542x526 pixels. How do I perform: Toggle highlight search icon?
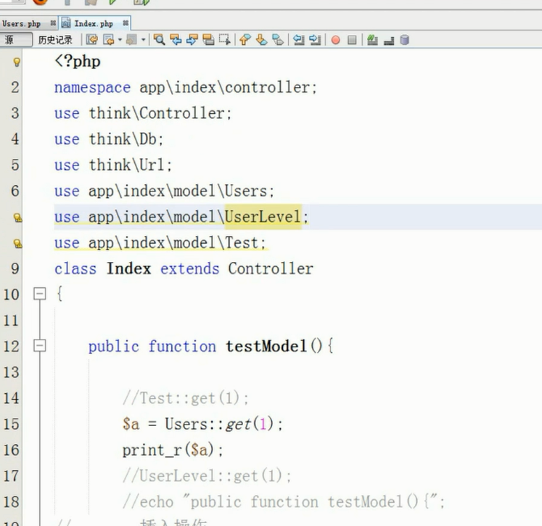tap(208, 40)
